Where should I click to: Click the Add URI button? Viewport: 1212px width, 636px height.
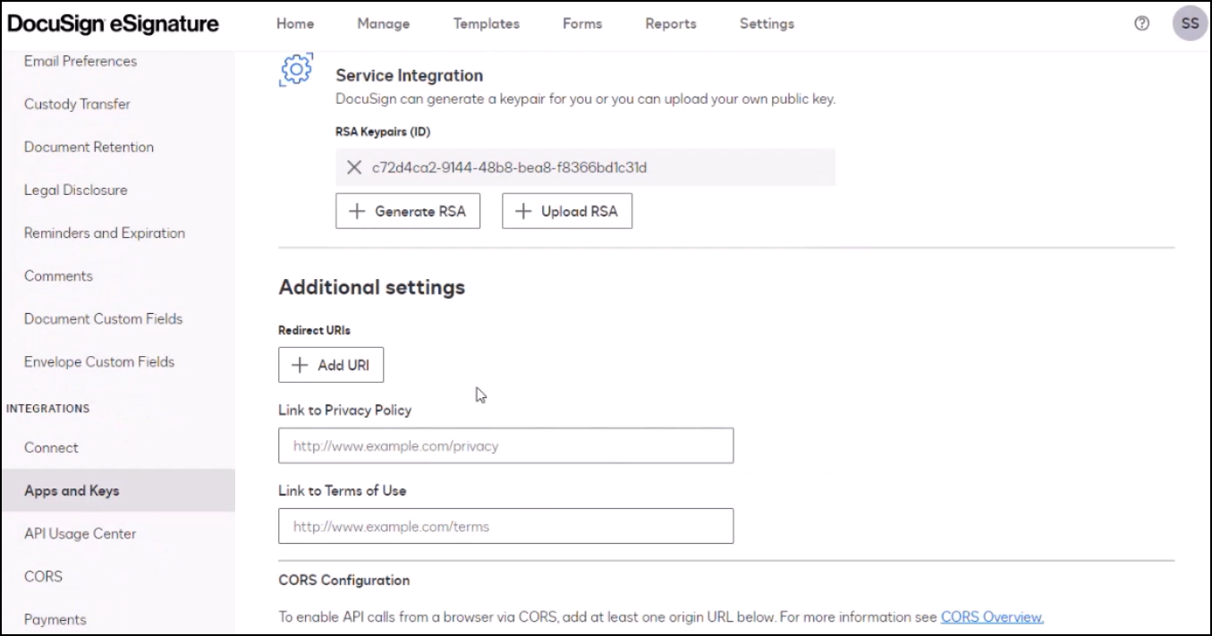click(331, 365)
